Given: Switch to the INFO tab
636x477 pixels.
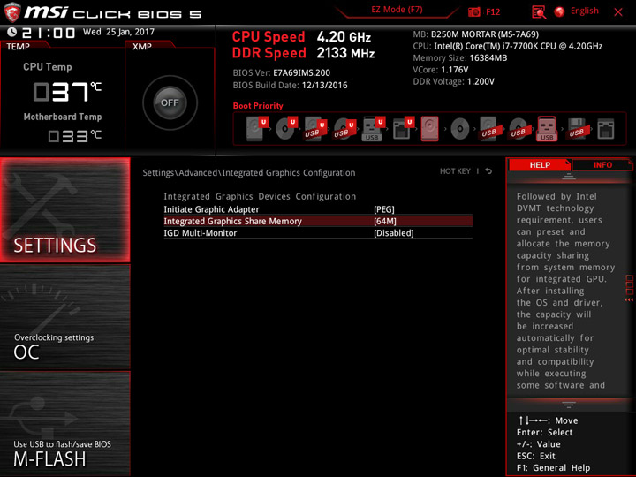Looking at the screenshot, I should coord(602,164).
